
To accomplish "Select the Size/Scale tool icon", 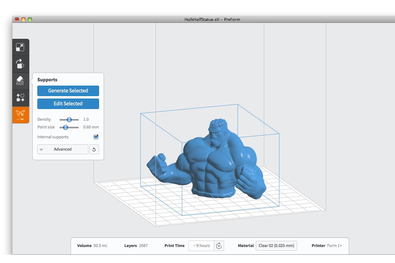I will point(20,47).
